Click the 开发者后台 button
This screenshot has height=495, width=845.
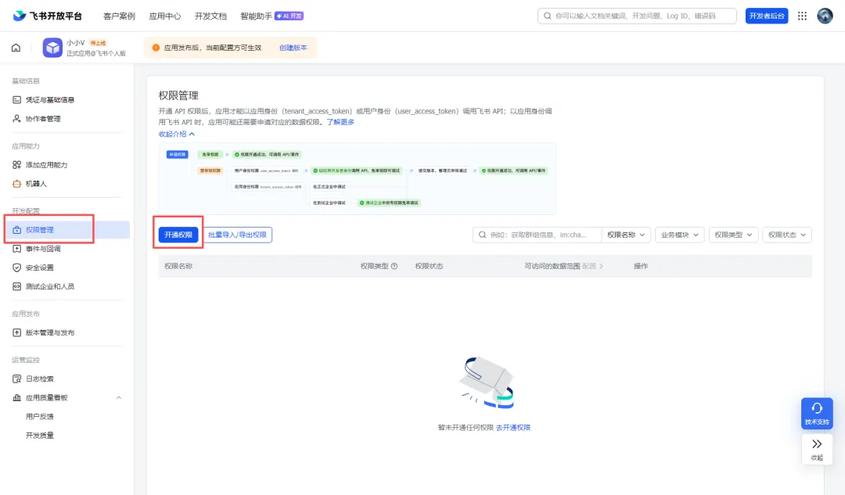click(766, 16)
